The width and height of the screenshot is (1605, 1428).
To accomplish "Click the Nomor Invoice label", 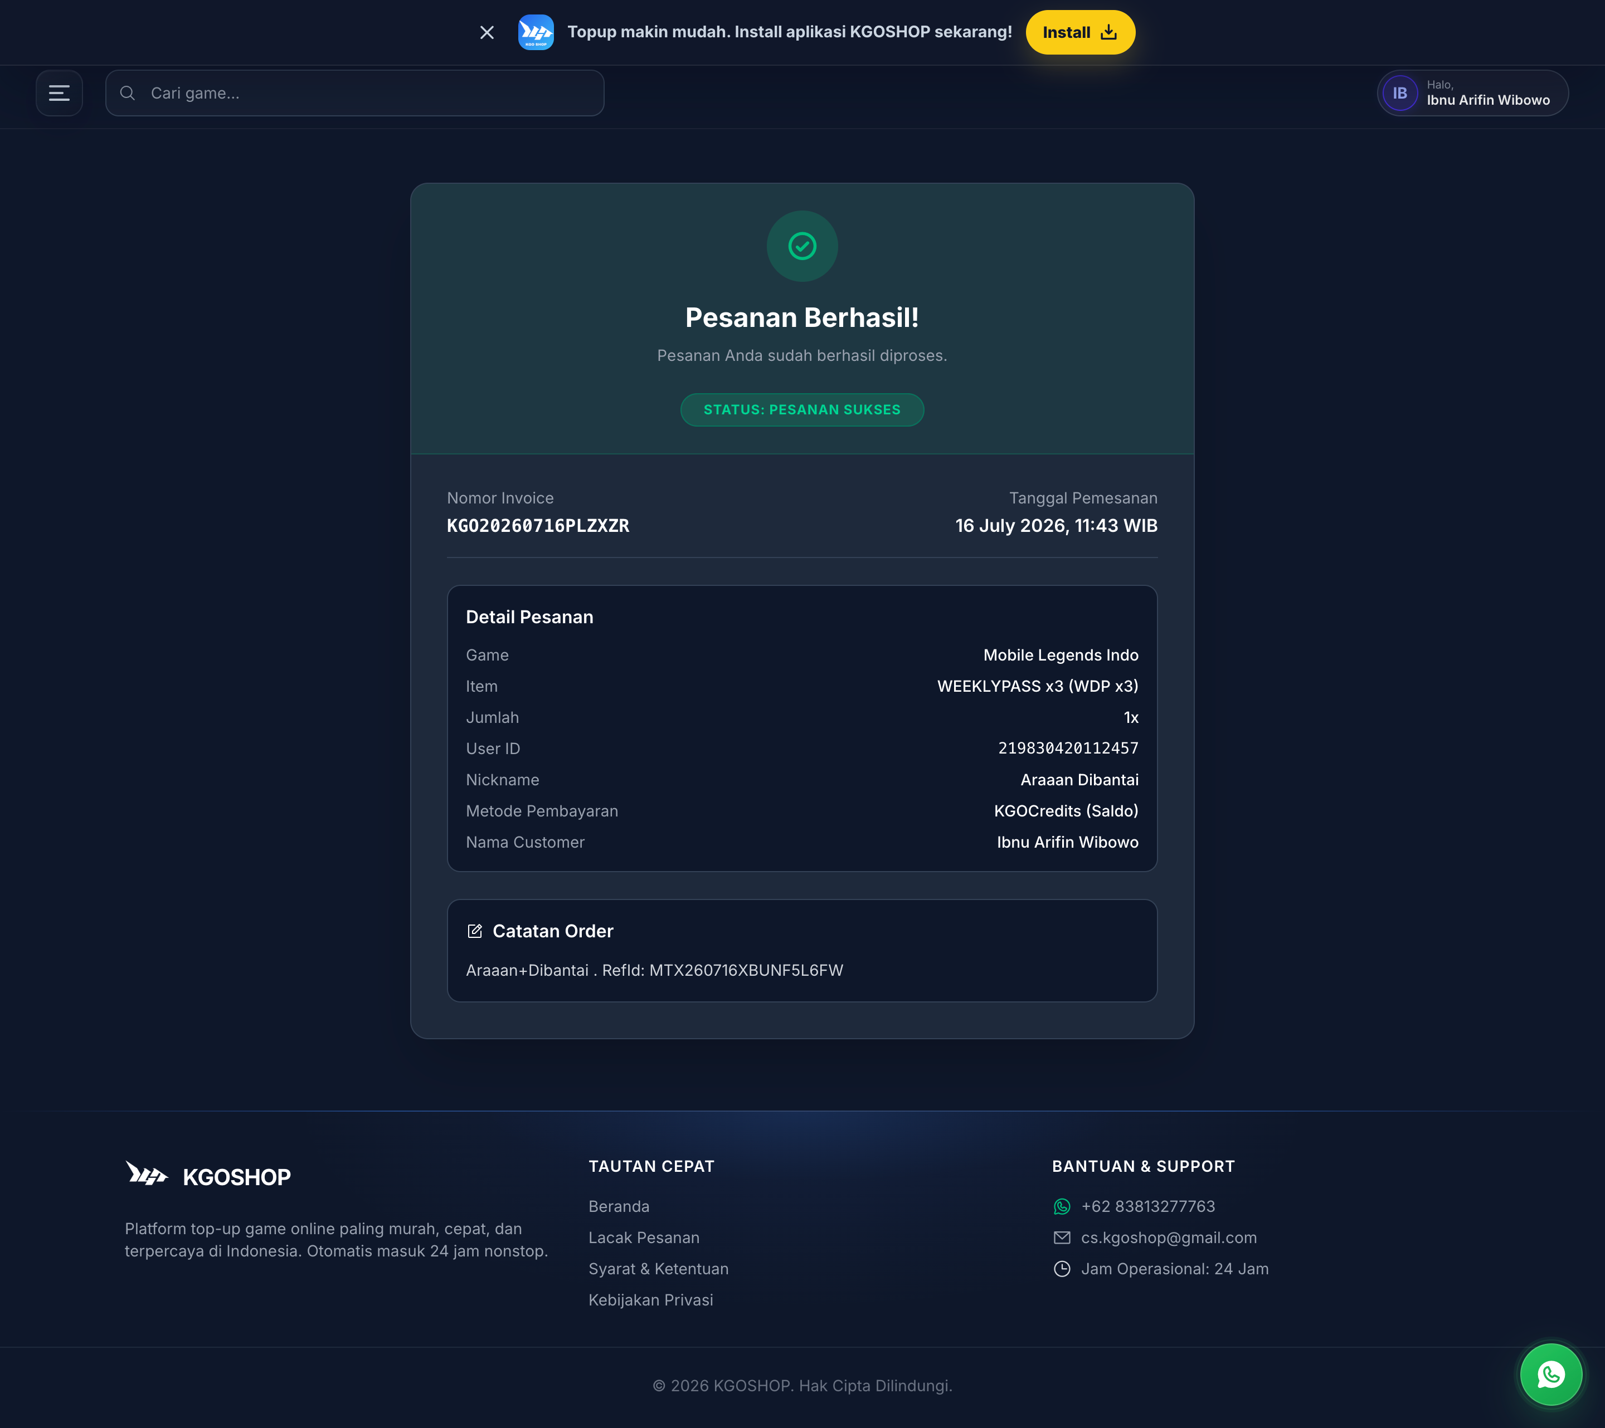I will pyautogui.click(x=500, y=498).
